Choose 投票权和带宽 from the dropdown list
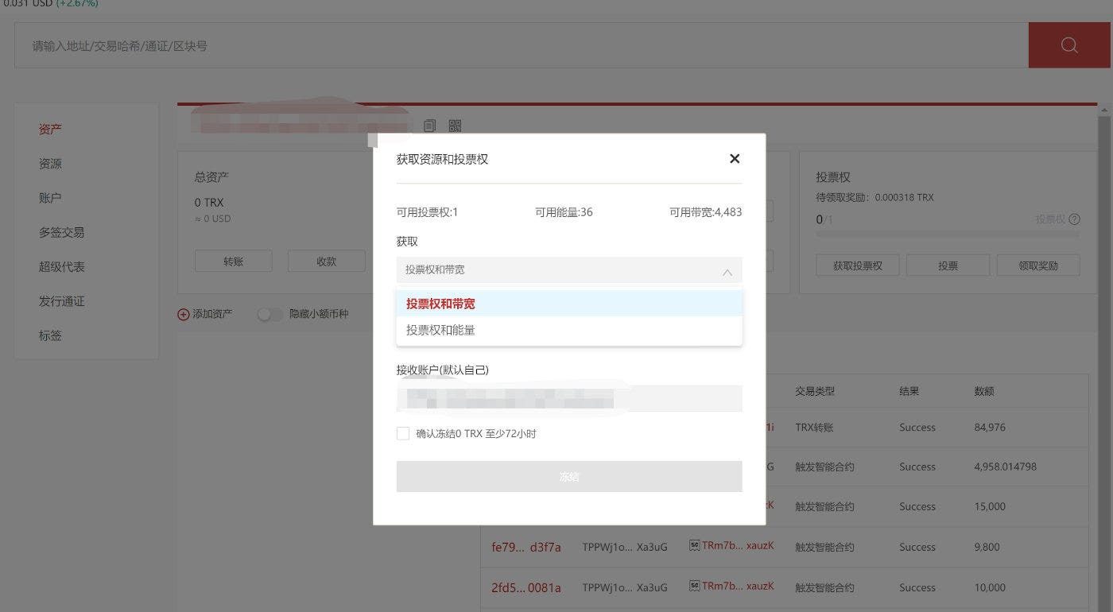Viewport: 1113px width, 612px height. [x=569, y=304]
